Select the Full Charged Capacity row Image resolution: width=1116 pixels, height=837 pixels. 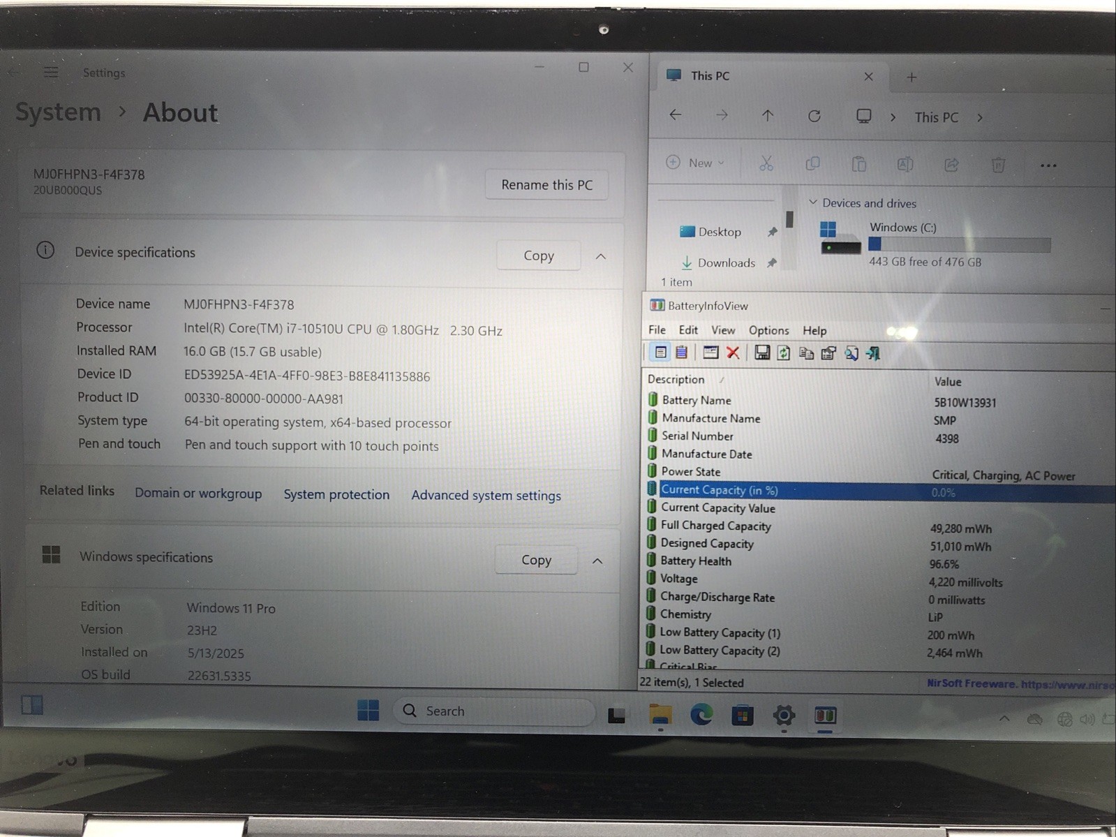876,526
